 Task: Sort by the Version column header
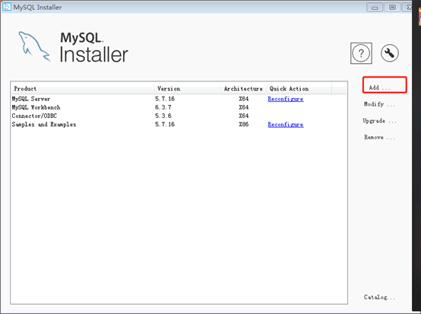point(188,88)
